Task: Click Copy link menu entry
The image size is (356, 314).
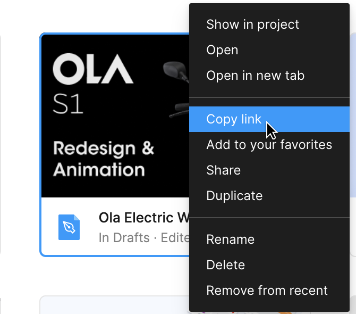Action: coord(269,119)
